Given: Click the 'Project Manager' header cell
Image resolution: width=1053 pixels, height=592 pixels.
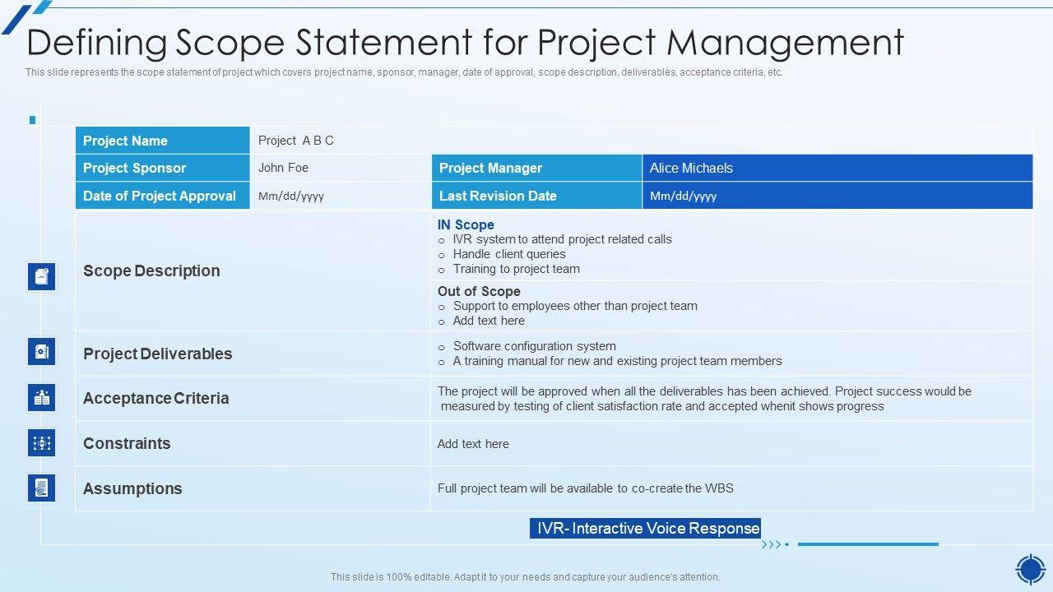Looking at the screenshot, I should click(x=490, y=168).
